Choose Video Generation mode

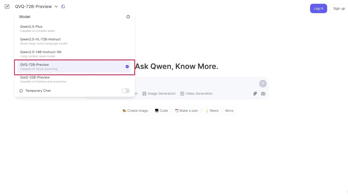[197, 93]
